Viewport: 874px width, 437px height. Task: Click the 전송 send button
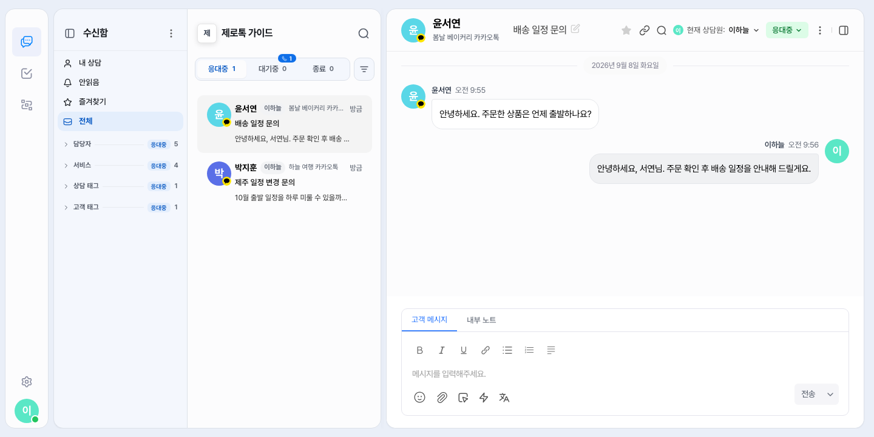[x=808, y=395]
